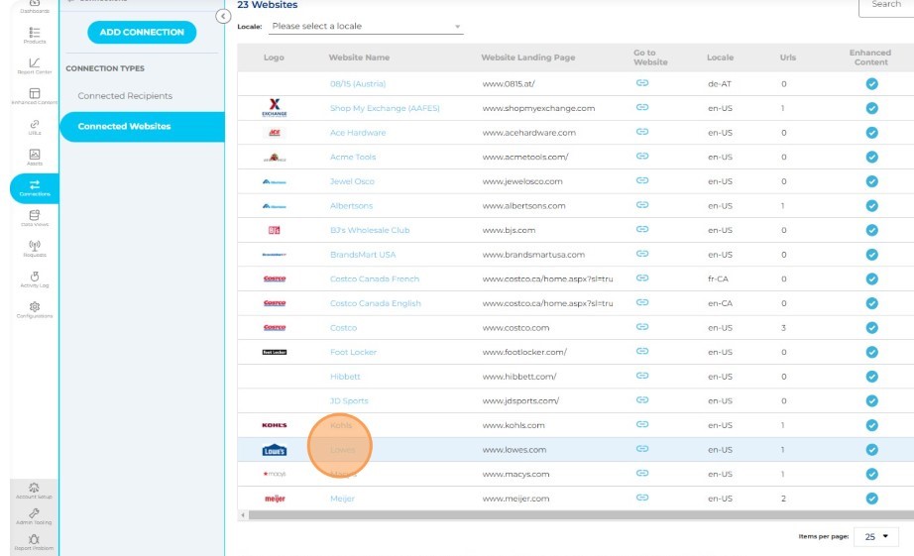Click the ADD CONNECTION button
914x556 pixels.
coord(142,32)
